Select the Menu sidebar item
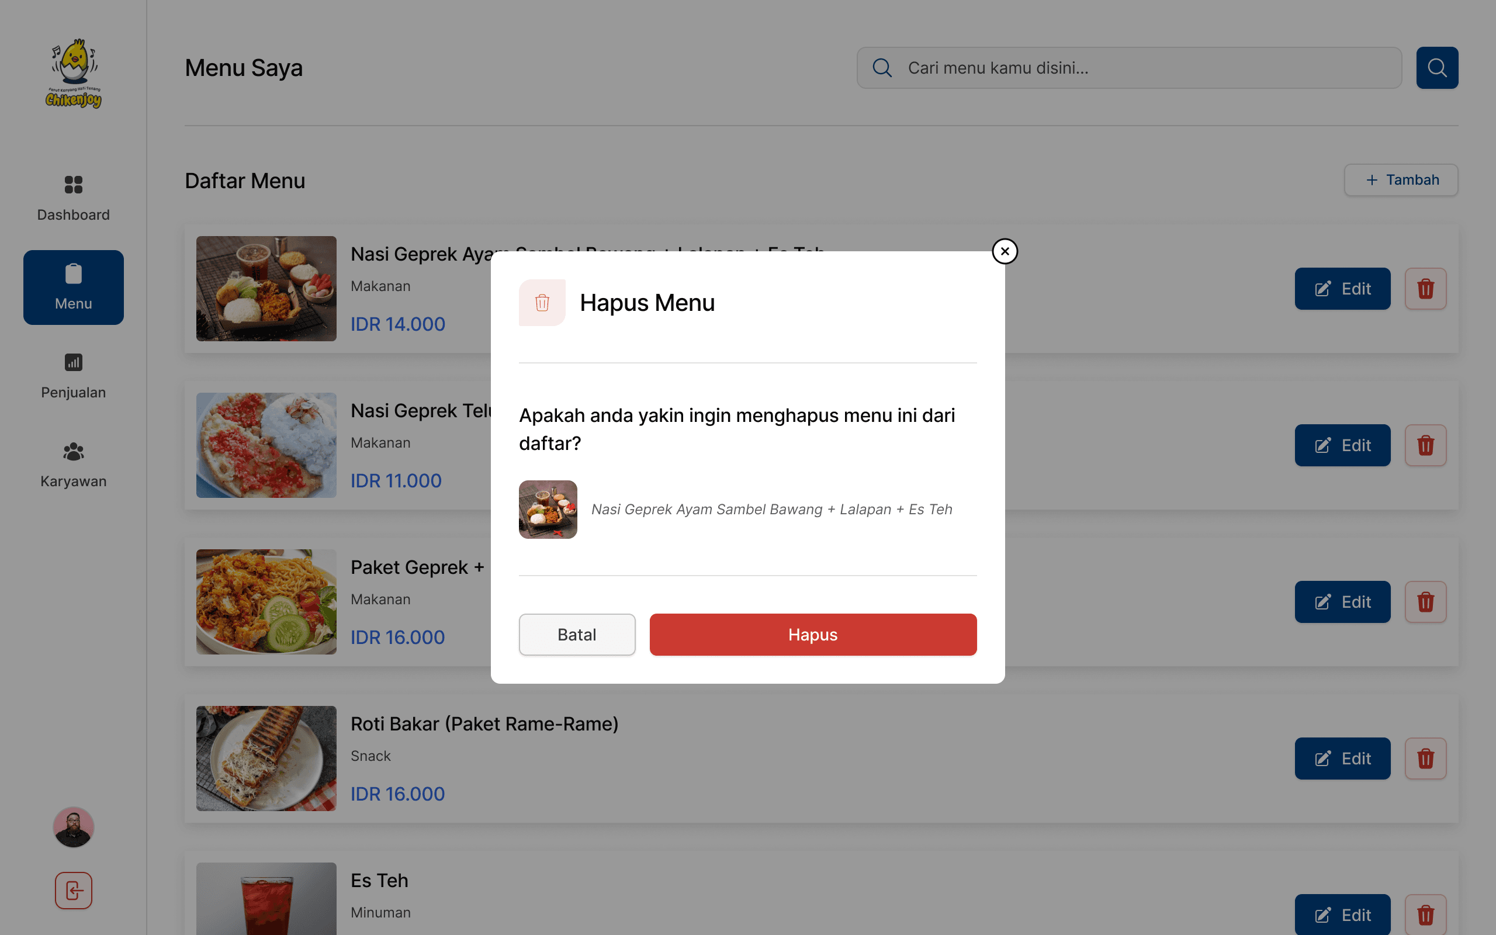The width and height of the screenshot is (1496, 935). [x=73, y=287]
